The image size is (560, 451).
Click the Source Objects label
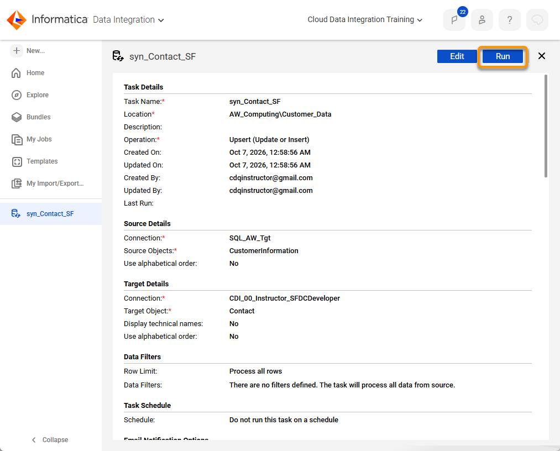tap(150, 251)
